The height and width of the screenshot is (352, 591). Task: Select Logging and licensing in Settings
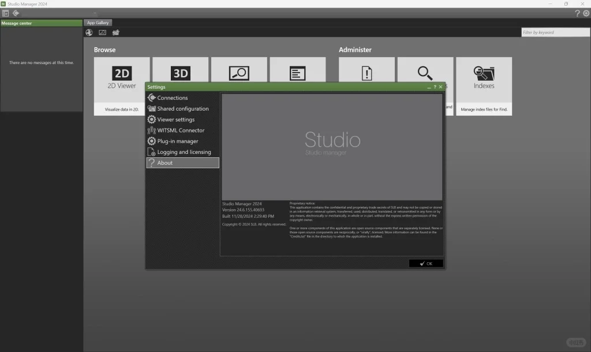pos(182,152)
